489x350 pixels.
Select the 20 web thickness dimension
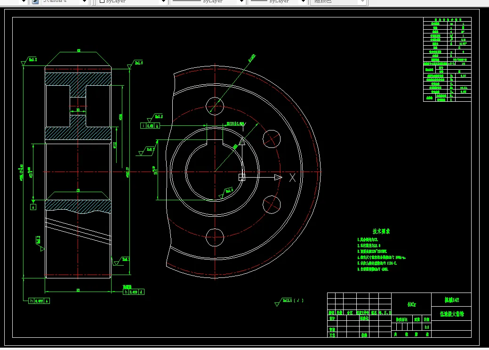tap(78, 110)
